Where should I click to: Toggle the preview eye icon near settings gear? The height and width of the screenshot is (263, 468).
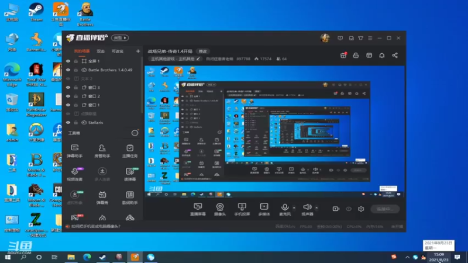pos(349,209)
